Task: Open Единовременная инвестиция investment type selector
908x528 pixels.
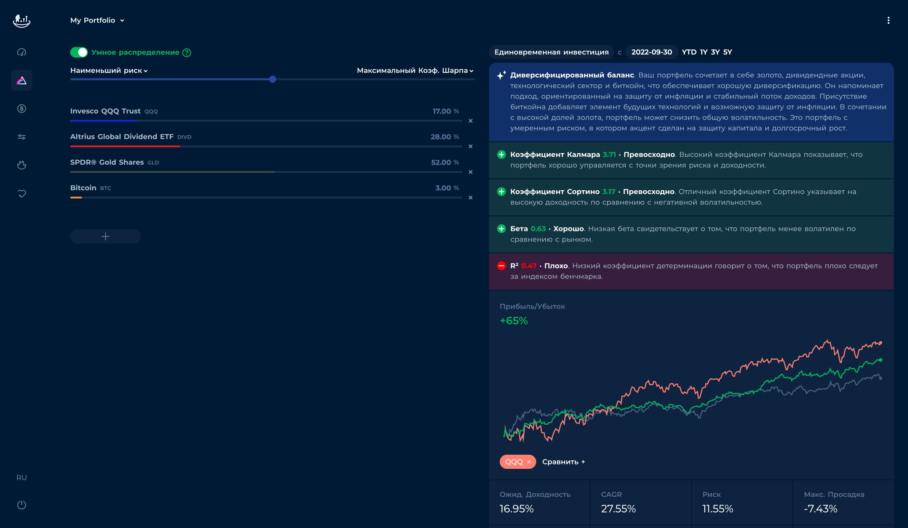Action: [x=551, y=52]
